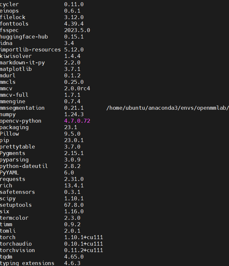Click the idna version 3.4

tap(69, 43)
